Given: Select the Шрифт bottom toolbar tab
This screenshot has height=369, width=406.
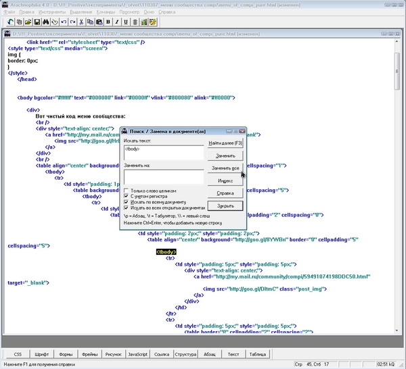Looking at the screenshot, I should 42,354.
